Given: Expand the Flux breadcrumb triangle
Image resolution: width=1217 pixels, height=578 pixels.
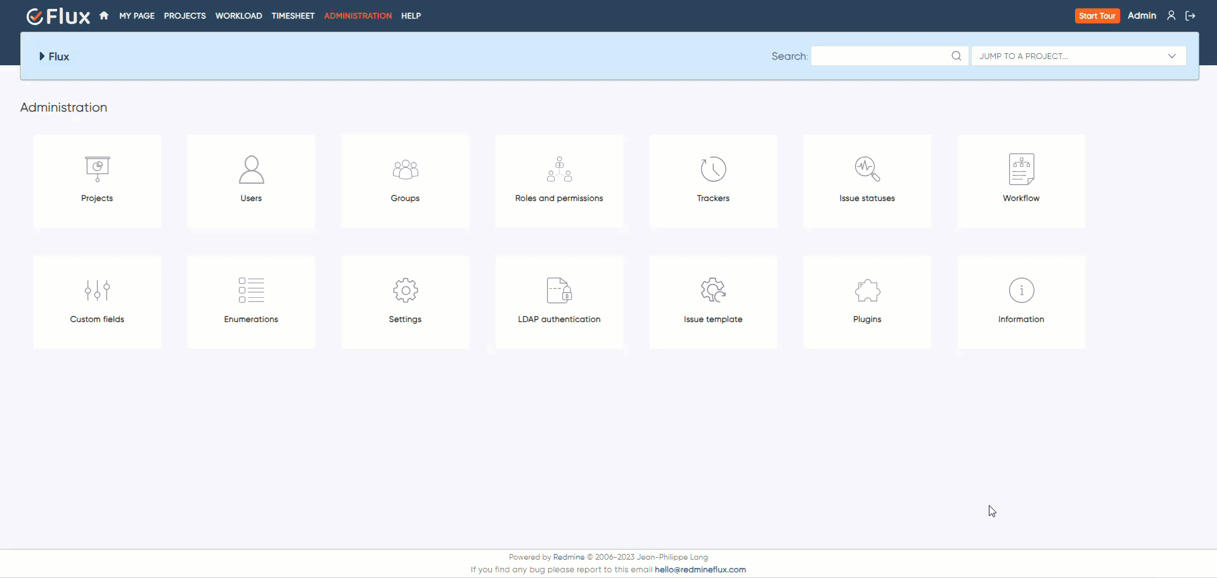Looking at the screenshot, I should [42, 56].
